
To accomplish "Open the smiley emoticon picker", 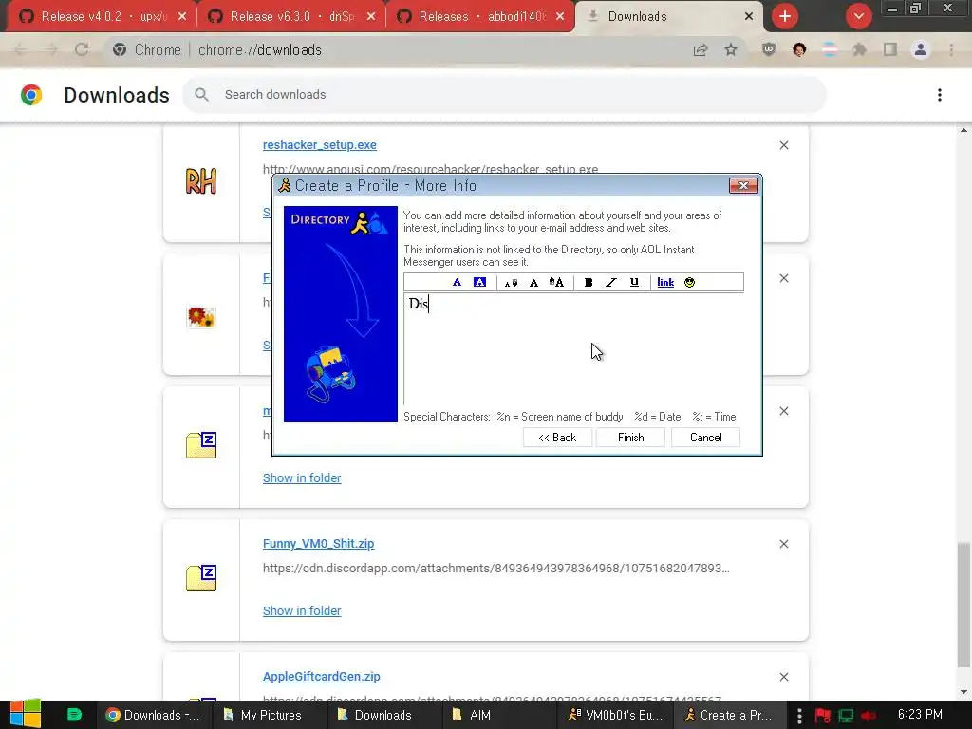I will [689, 282].
